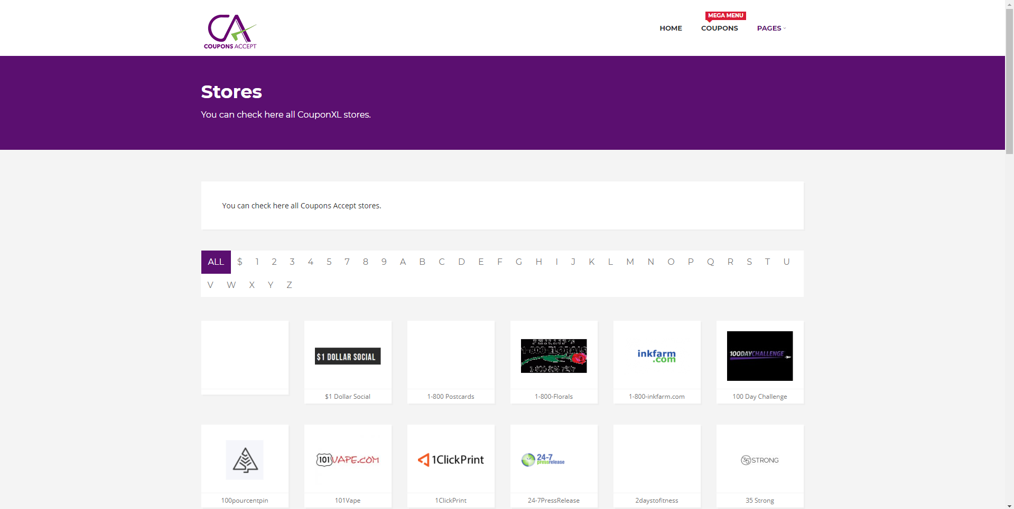Show stores starting with letter R
This screenshot has height=509, width=1014.
[x=730, y=262]
